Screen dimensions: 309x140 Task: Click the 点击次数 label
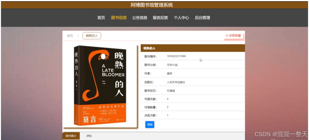pyautogui.click(x=150, y=115)
